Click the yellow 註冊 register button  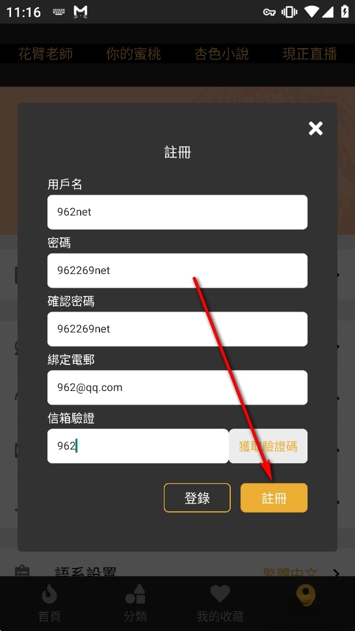pyautogui.click(x=274, y=498)
